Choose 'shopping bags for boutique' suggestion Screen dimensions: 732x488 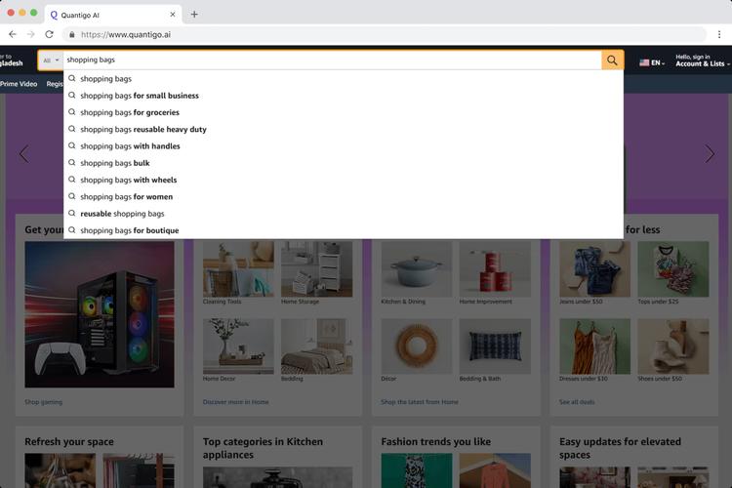344,230
